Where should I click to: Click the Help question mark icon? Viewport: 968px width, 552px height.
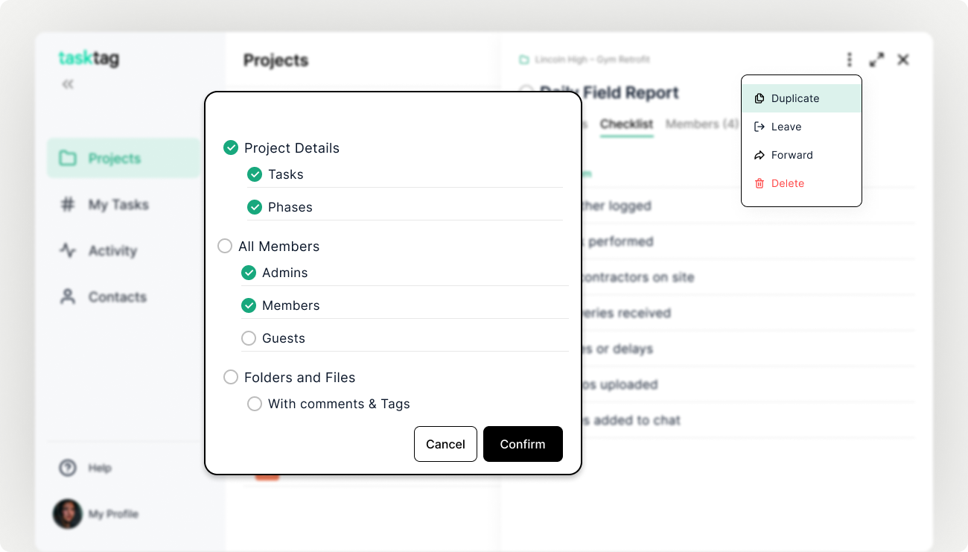point(68,468)
